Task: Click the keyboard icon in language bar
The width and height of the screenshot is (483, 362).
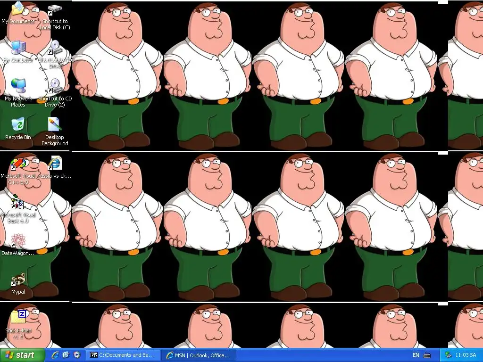Action: [427, 355]
